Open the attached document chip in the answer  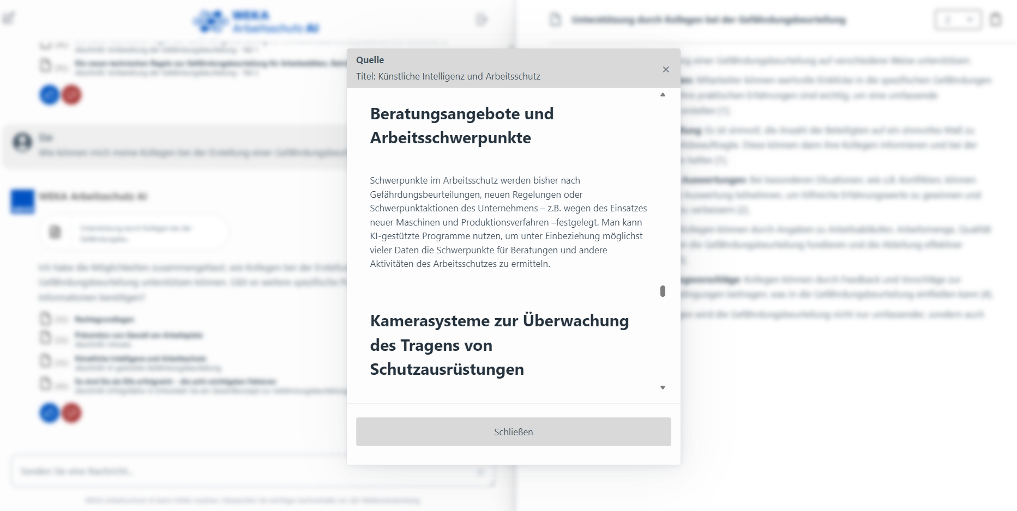tap(134, 233)
